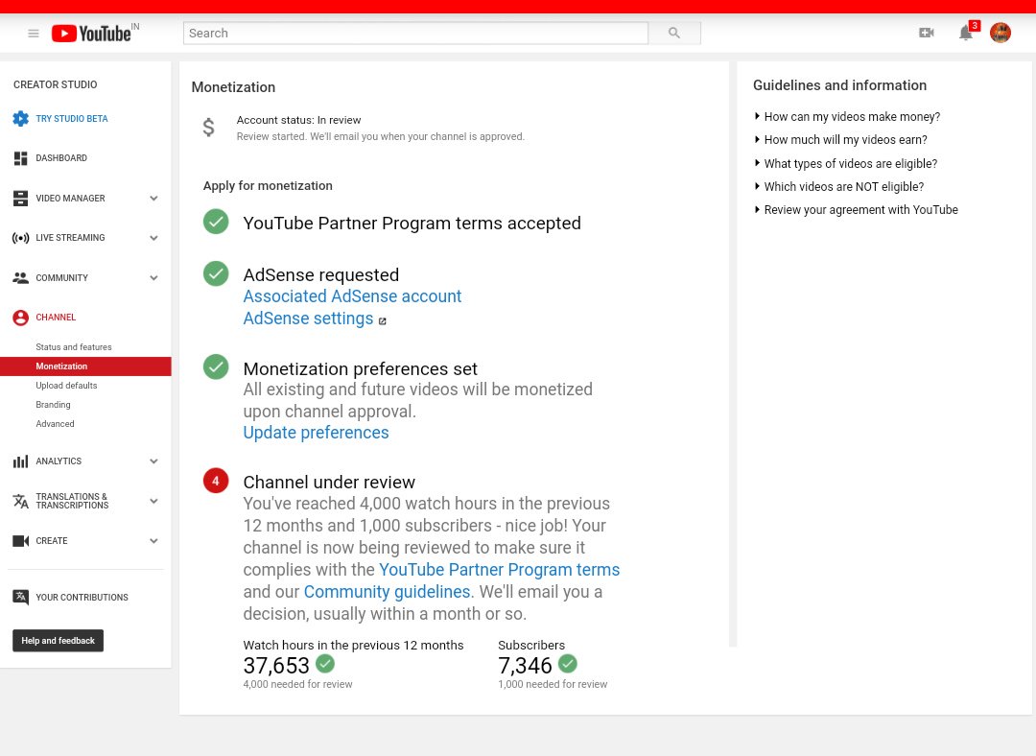Click the search magnifier button

(x=674, y=33)
